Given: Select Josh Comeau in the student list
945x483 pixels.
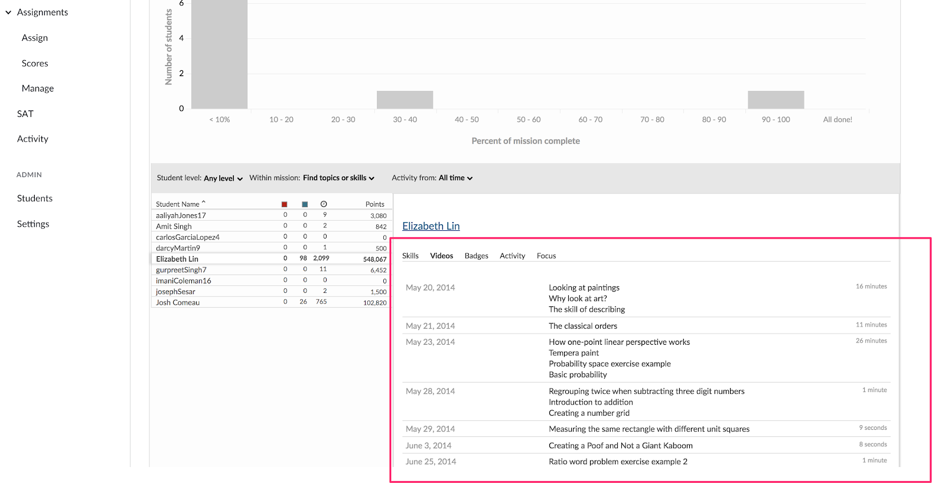Looking at the screenshot, I should (178, 302).
